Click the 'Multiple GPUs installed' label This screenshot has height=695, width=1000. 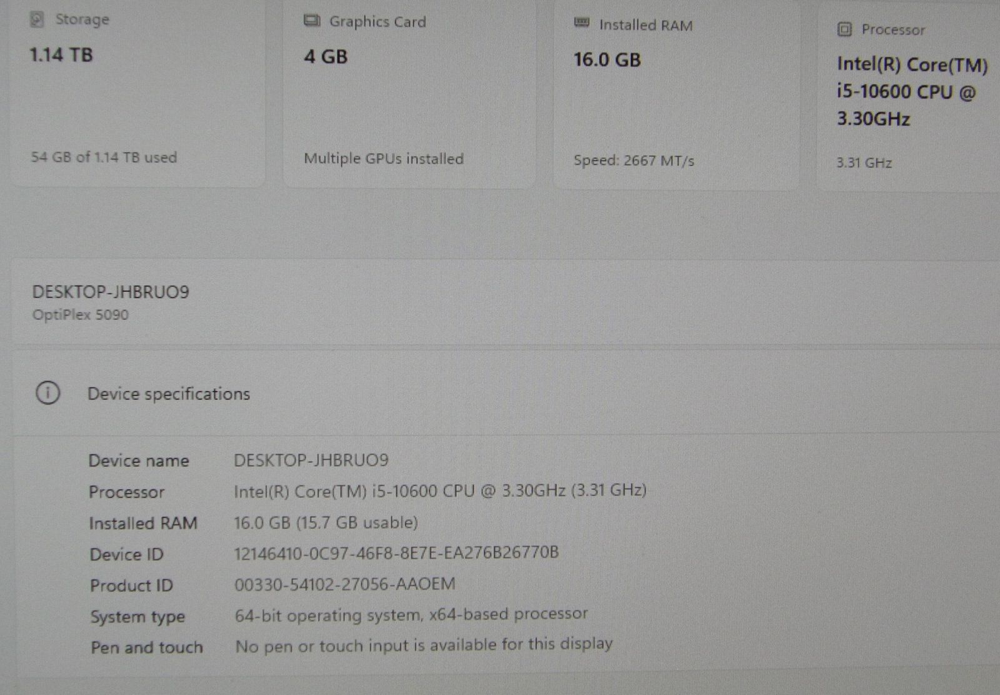click(384, 159)
